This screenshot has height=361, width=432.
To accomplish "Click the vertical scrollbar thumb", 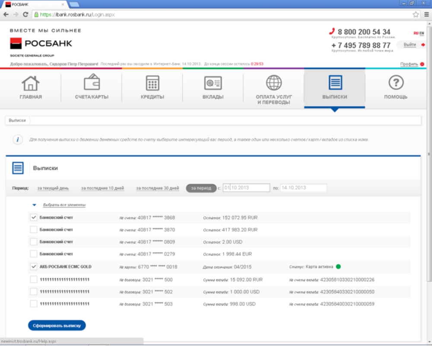I will 429,154.
